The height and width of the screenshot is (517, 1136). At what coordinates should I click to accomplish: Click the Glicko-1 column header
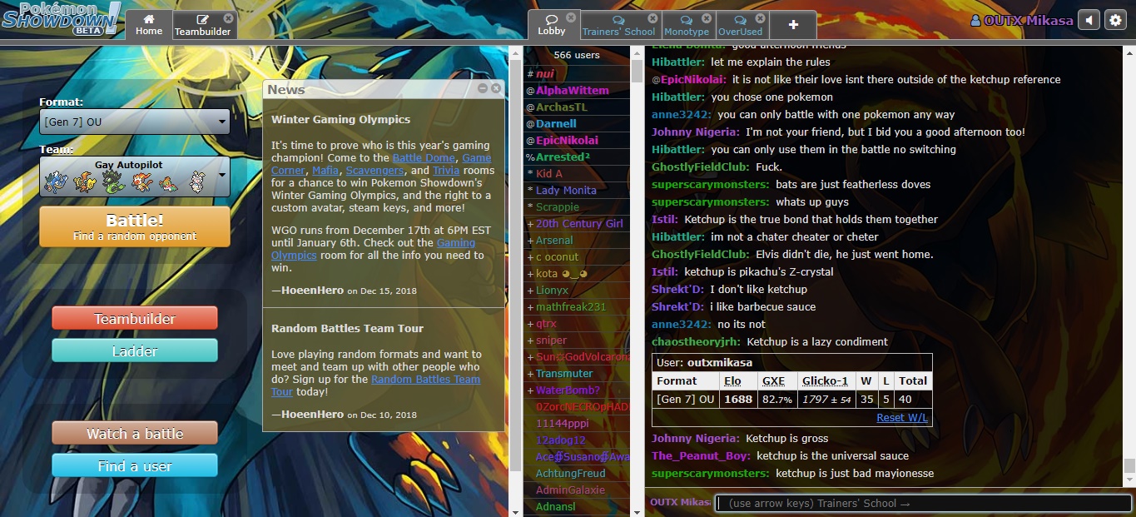pos(825,380)
